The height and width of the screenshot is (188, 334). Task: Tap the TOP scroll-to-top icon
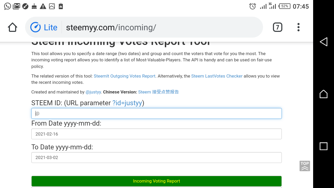305,166
